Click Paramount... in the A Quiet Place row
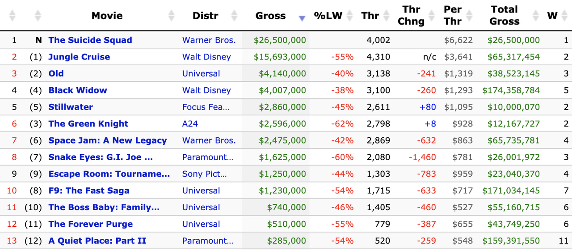The width and height of the screenshot is (572, 250). [208, 241]
